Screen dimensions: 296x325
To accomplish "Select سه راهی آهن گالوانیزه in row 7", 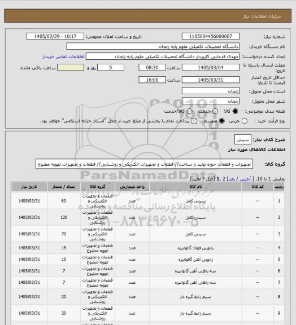I will 195,283.
